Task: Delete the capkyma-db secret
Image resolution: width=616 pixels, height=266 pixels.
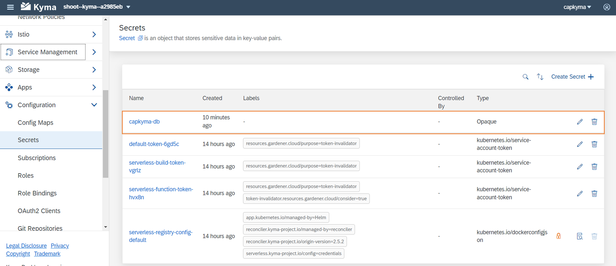Action: 594,122
